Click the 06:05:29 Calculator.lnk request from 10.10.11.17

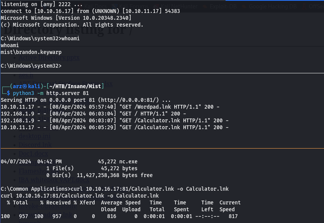114,127
